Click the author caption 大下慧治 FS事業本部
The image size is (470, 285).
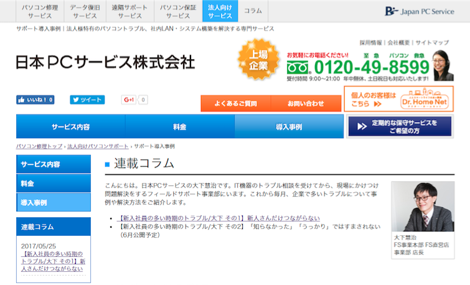(x=421, y=245)
